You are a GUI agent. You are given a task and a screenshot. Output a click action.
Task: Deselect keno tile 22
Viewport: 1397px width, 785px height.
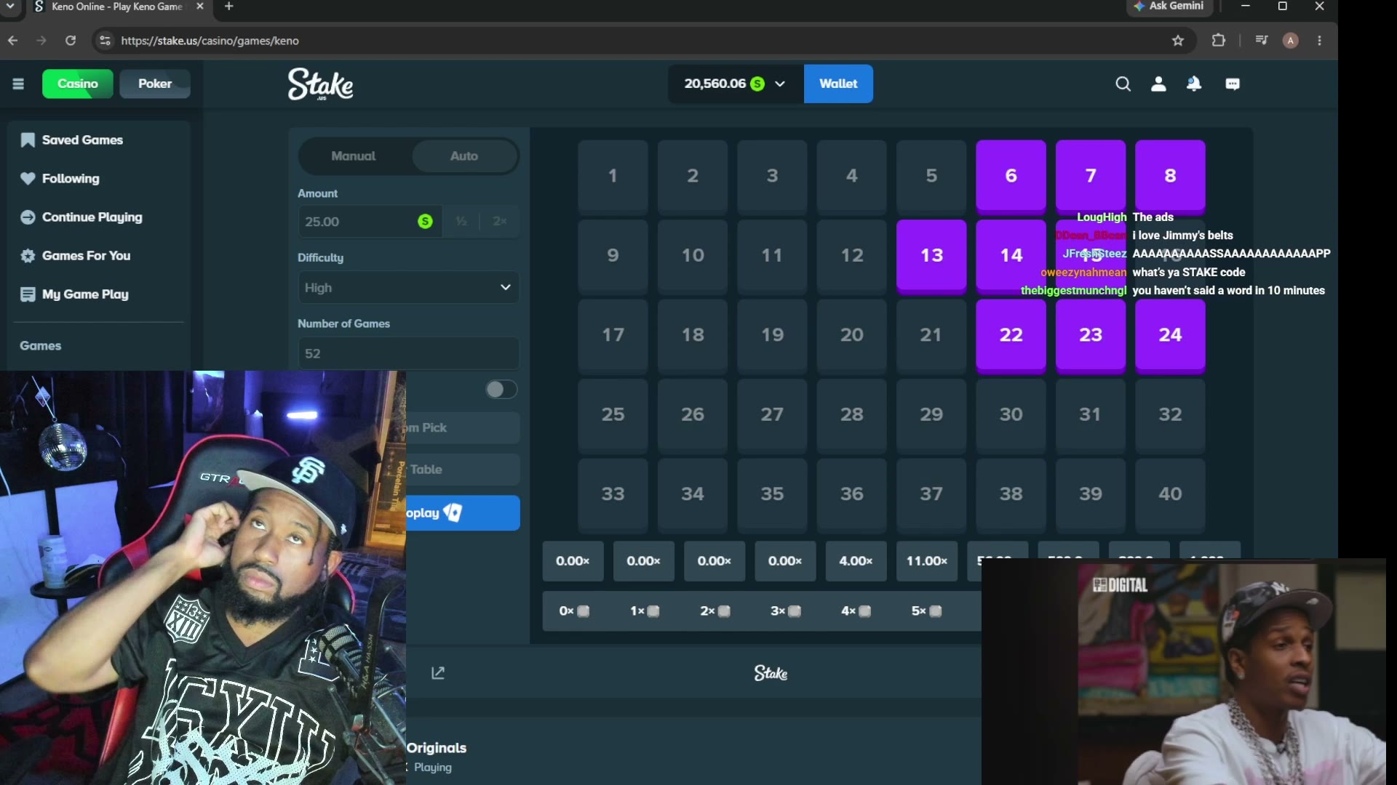click(1011, 335)
